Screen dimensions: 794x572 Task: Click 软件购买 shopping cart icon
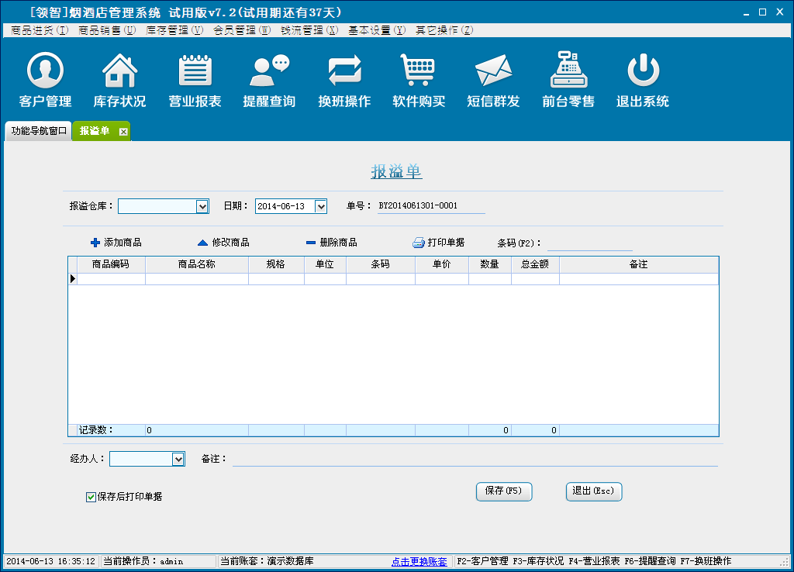tap(418, 71)
